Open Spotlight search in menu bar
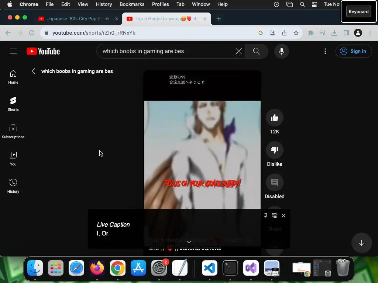This screenshot has height=283, width=378. (302, 4)
